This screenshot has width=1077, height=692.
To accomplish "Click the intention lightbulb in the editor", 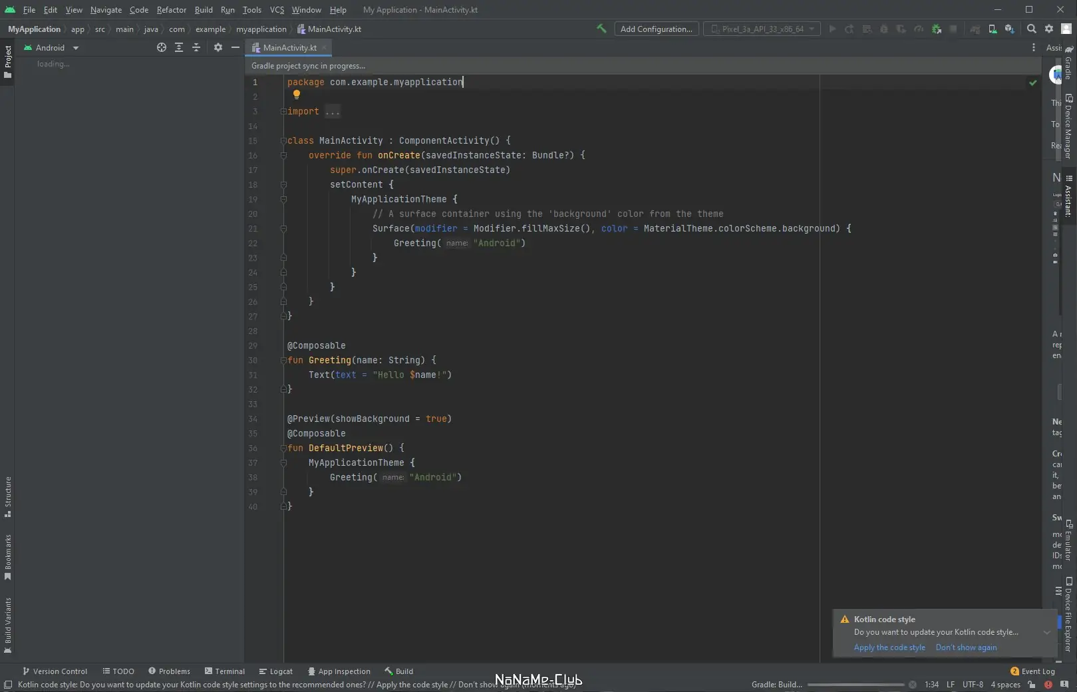I will [x=297, y=94].
